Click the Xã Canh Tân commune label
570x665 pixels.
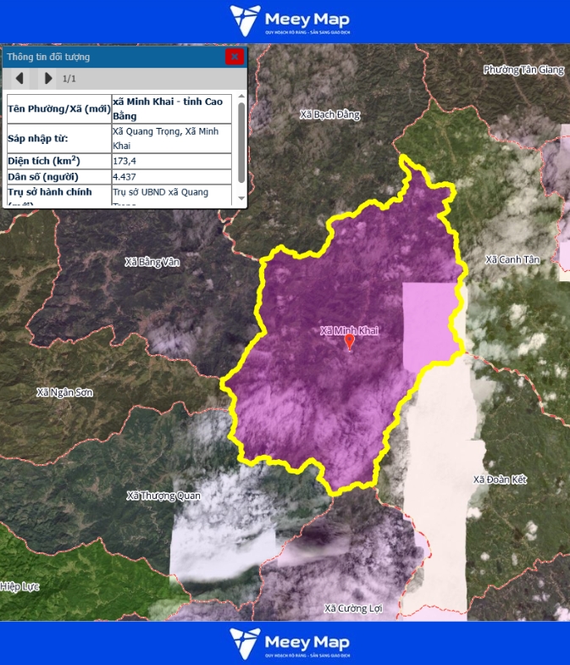pyautogui.click(x=512, y=259)
